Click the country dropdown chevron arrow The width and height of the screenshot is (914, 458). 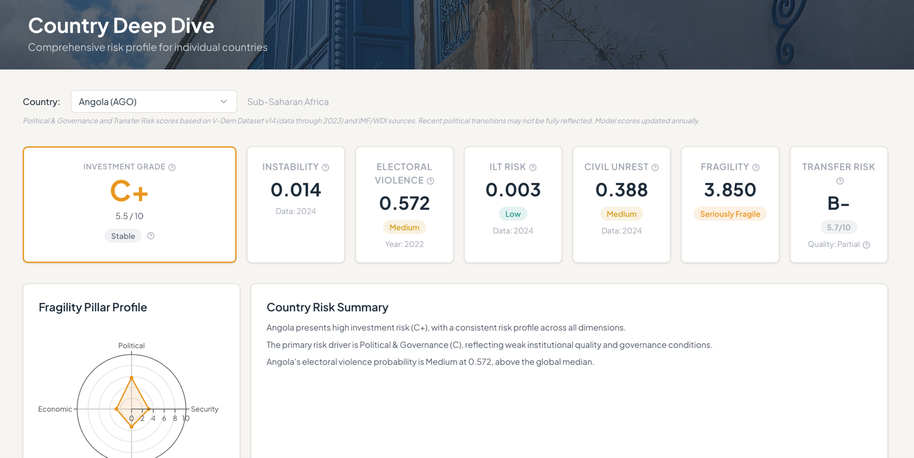[x=223, y=102]
